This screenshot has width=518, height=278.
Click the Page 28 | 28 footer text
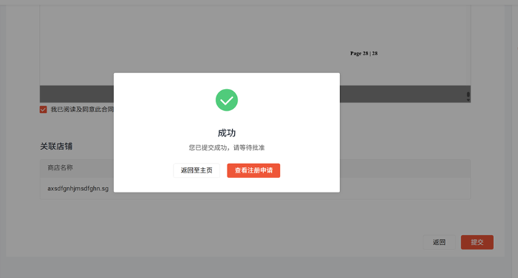pyautogui.click(x=363, y=54)
